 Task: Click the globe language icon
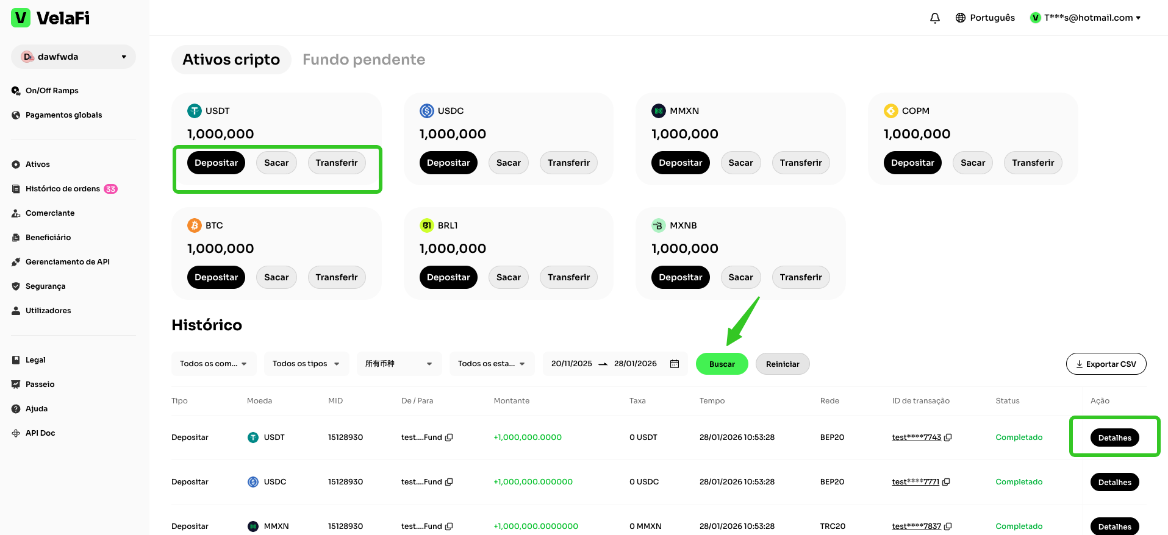tap(961, 18)
